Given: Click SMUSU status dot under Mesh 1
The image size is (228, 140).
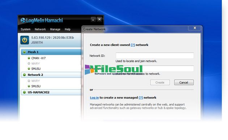Looking at the screenshot, I should (x=29, y=69).
